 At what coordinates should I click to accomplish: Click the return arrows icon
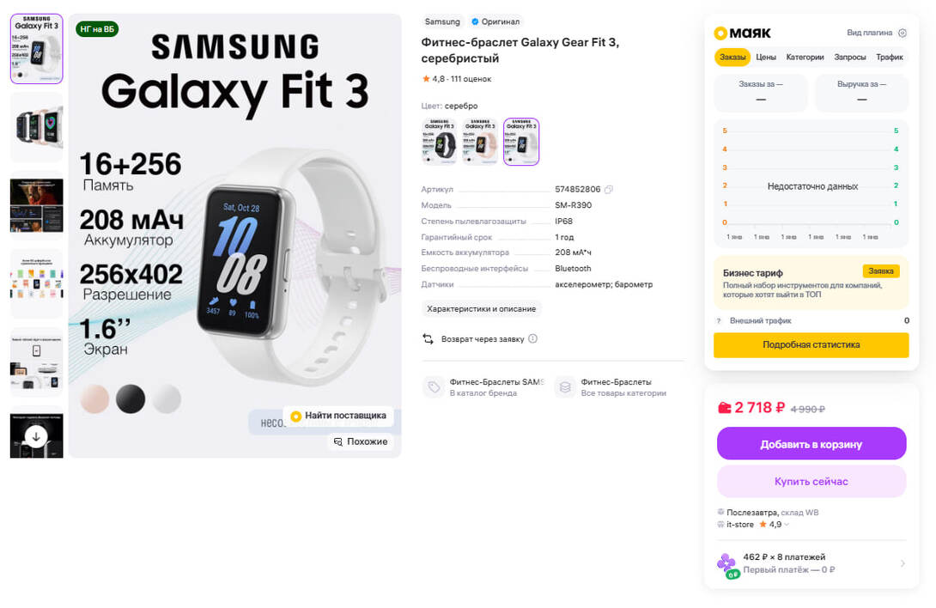pyautogui.click(x=428, y=338)
